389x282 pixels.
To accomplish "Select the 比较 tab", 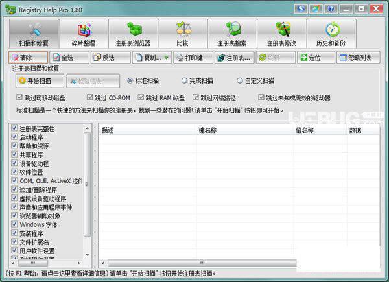I will (x=183, y=34).
